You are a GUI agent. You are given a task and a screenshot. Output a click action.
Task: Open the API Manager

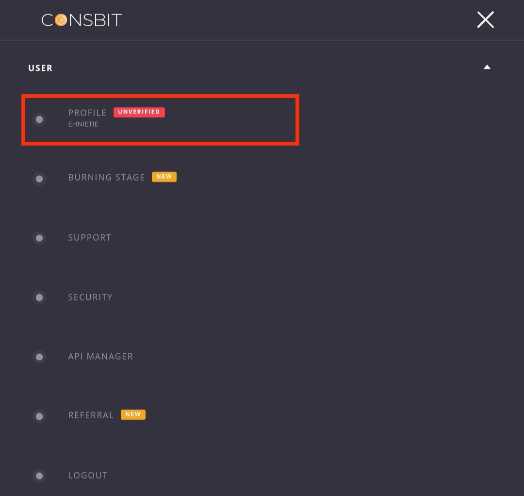tap(100, 356)
